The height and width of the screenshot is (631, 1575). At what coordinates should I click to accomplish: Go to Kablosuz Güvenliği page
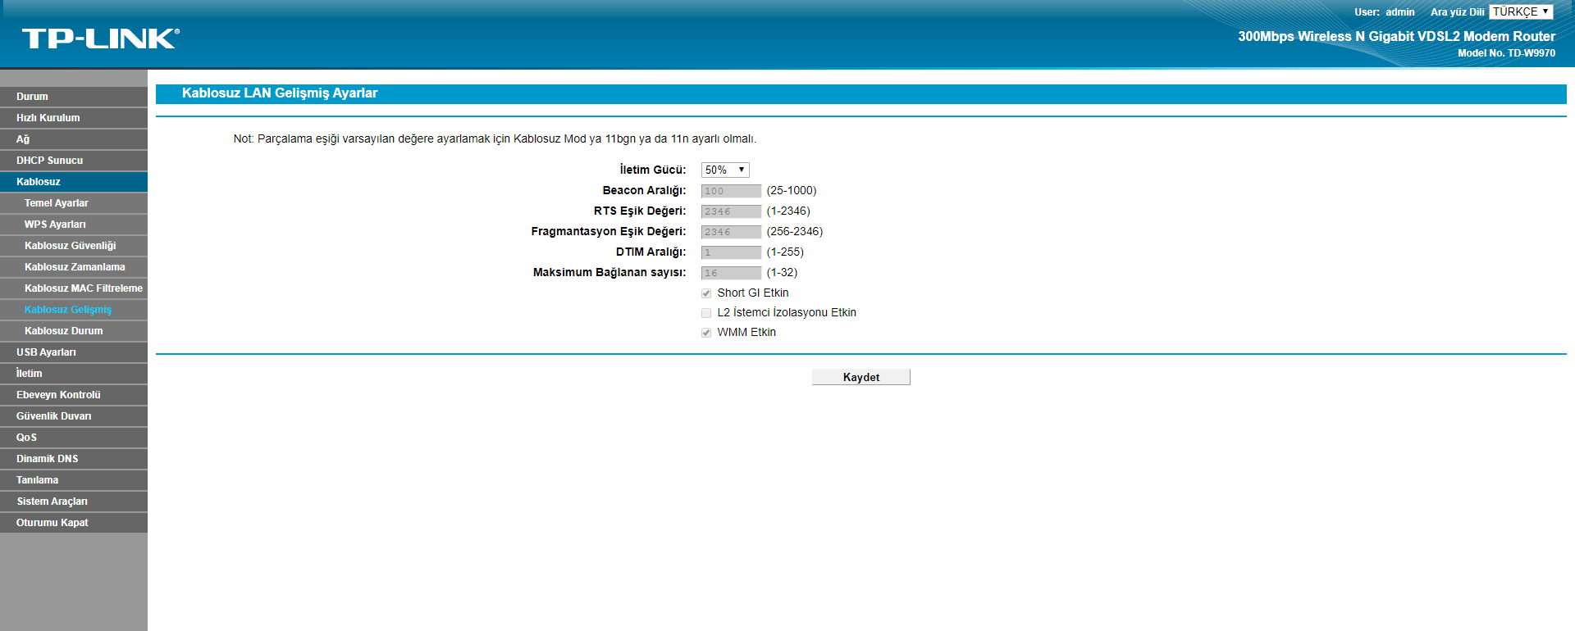tap(74, 246)
